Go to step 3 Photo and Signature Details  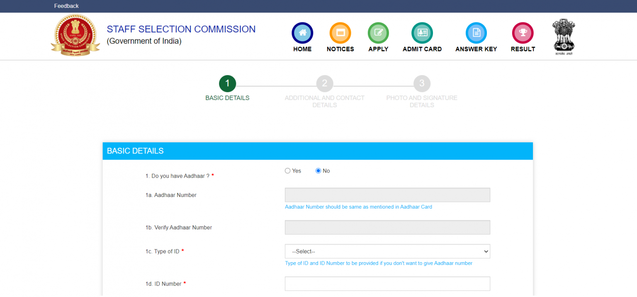point(422,84)
